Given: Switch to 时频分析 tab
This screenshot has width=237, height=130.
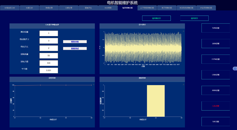Looking at the screenshot, I should click(29, 8).
